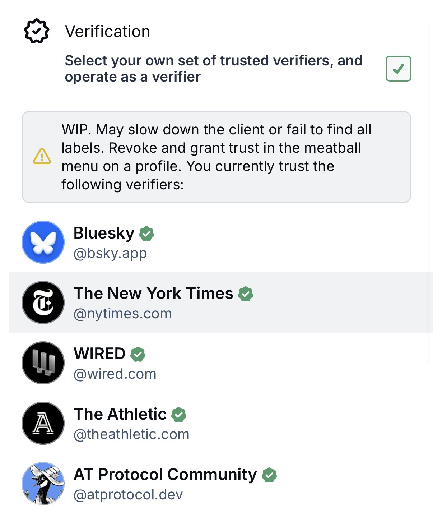
Task: Click the New York Times avatar
Action: [x=43, y=302]
